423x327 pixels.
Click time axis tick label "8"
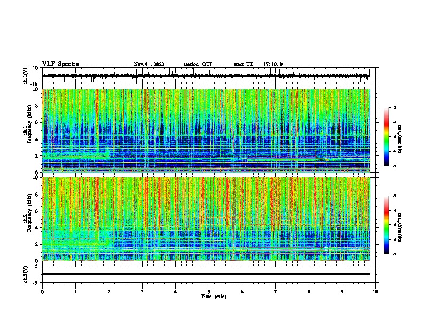coord(309,292)
